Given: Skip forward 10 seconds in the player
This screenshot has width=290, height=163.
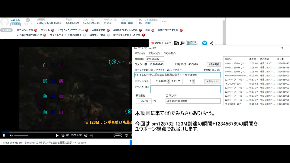Looking at the screenshot, I should point(86,136).
